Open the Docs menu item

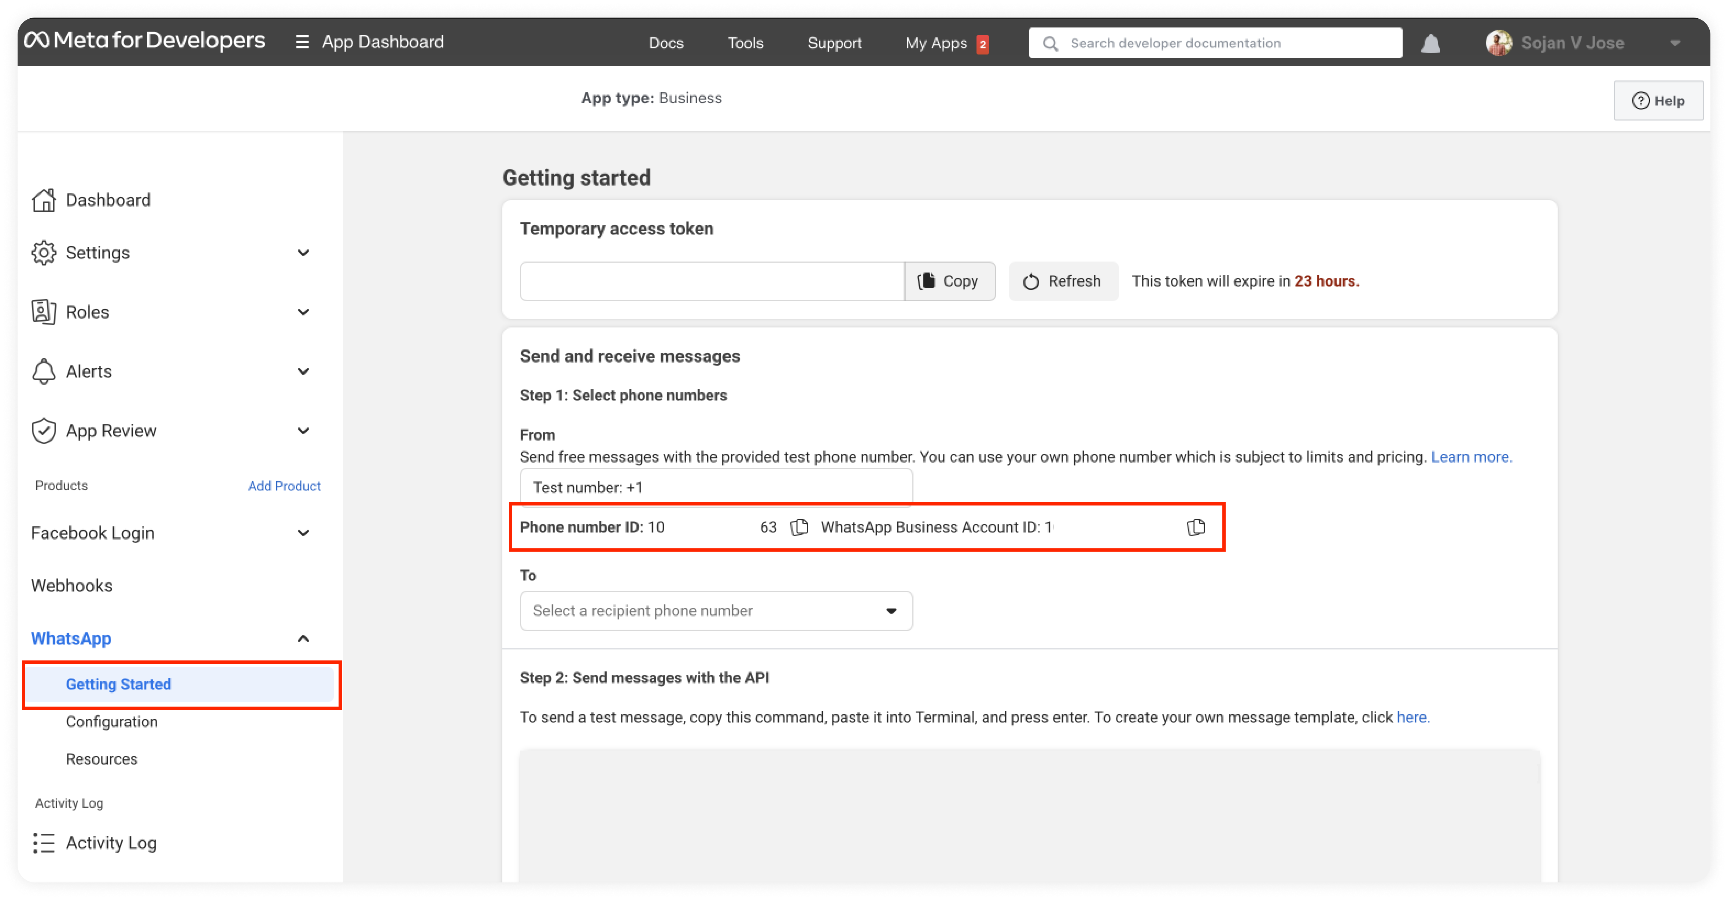pyautogui.click(x=666, y=42)
